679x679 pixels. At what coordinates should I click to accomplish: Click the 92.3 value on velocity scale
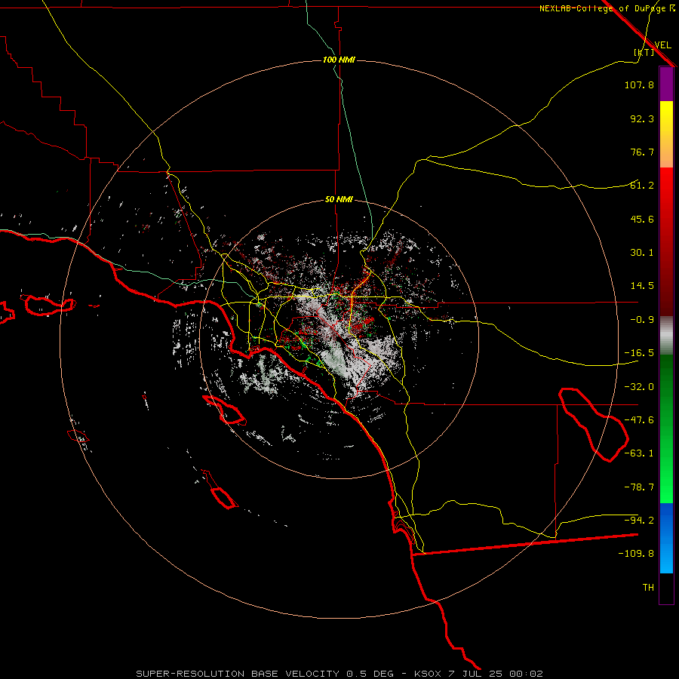[x=642, y=118]
